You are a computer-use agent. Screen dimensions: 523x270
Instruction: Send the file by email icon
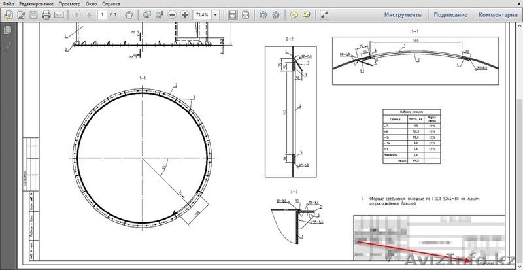click(x=59, y=14)
